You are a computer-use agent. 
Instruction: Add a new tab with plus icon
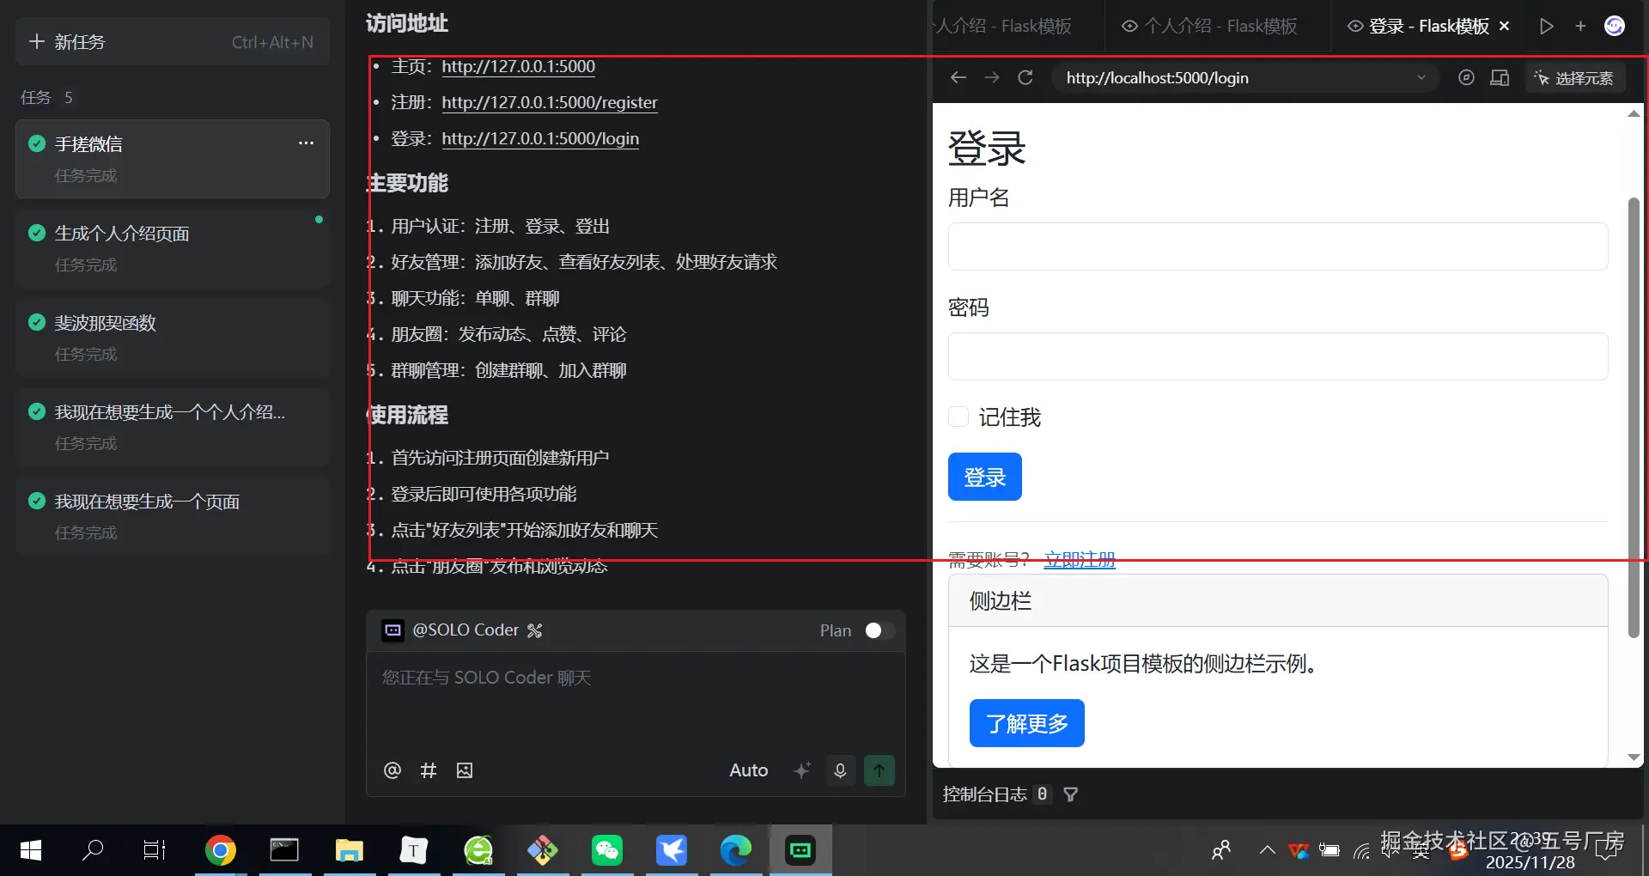coord(1580,26)
